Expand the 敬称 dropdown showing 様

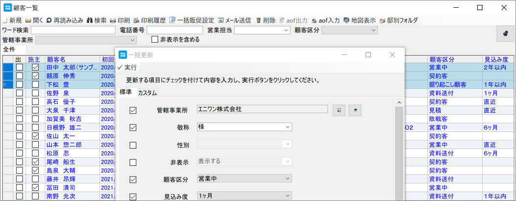point(288,126)
